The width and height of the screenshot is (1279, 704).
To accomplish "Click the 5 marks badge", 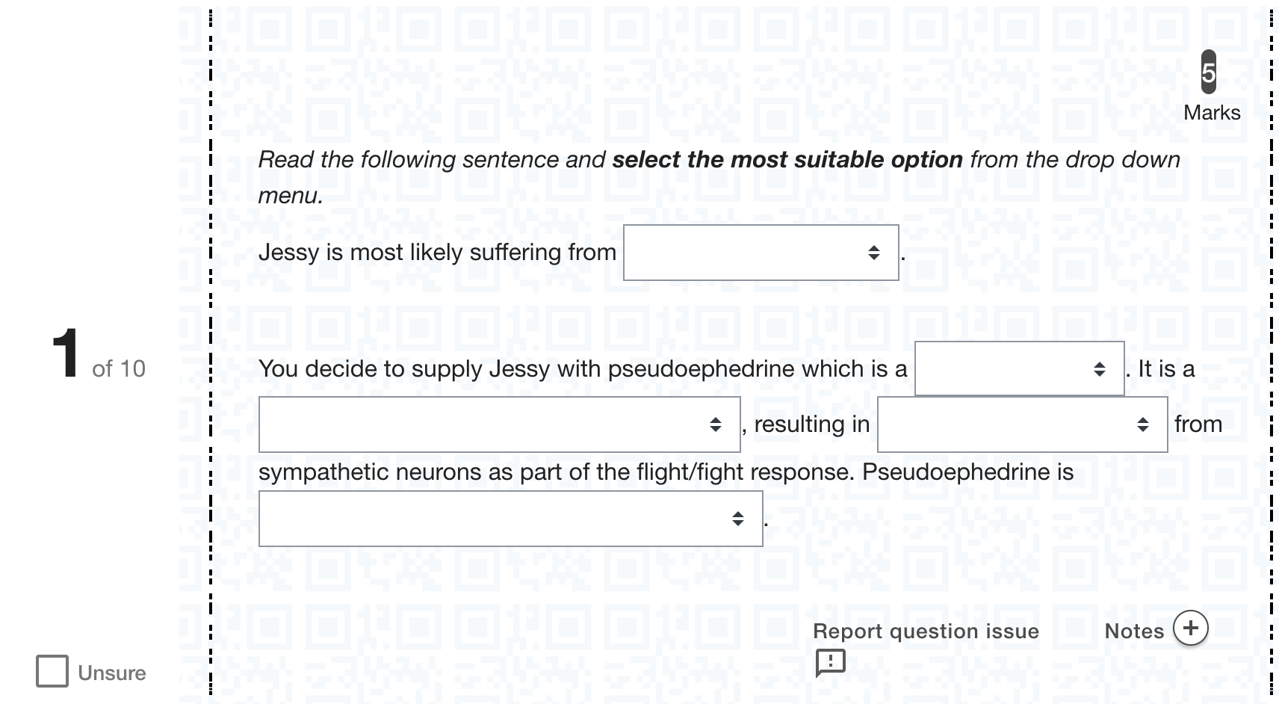I will pyautogui.click(x=1208, y=72).
